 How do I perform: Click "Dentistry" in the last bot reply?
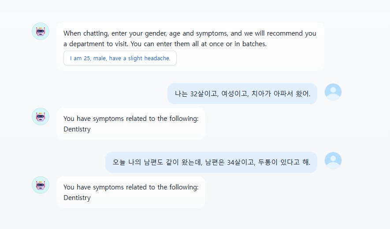[77, 198]
